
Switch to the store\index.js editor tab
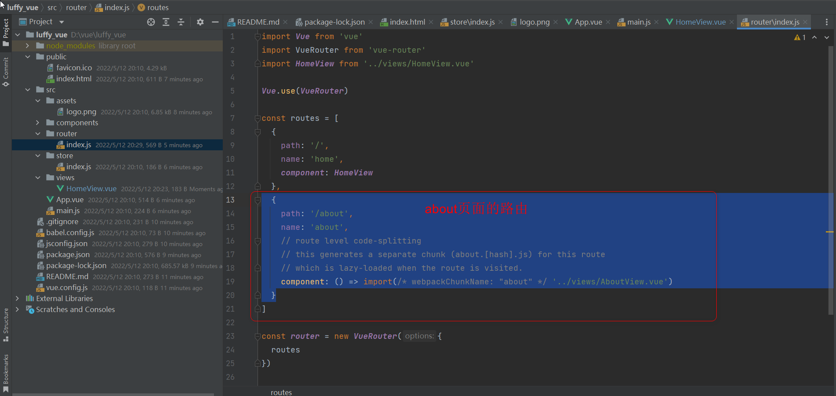[x=472, y=22]
